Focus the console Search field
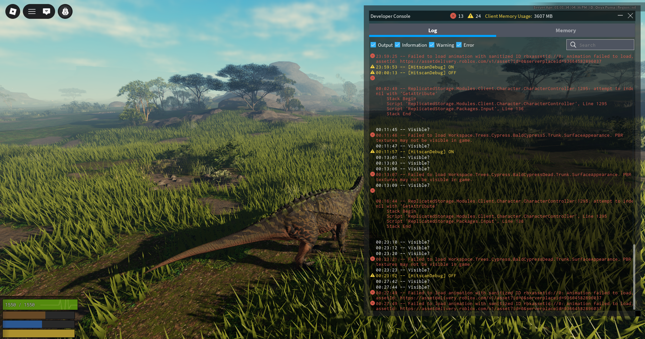This screenshot has height=339, width=645. point(600,45)
